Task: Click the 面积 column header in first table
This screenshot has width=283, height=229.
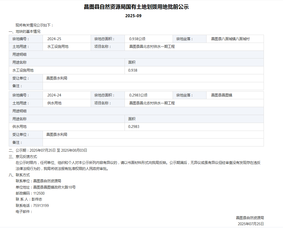Action: tap(132, 62)
